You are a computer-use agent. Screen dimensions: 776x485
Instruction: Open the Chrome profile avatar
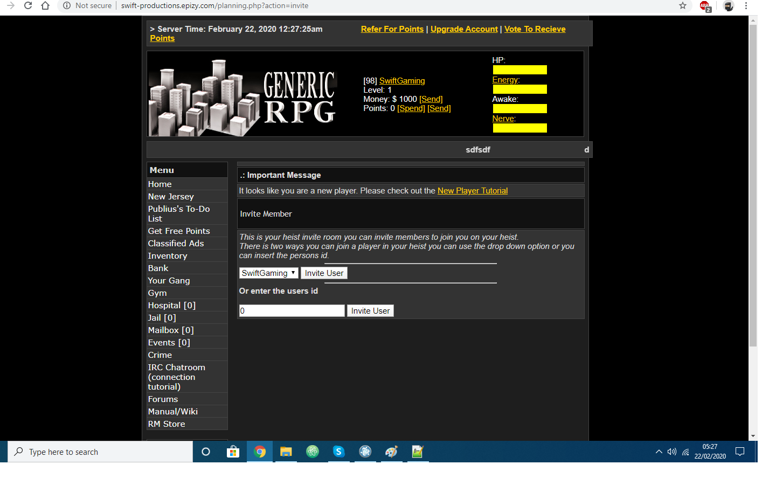tap(729, 6)
